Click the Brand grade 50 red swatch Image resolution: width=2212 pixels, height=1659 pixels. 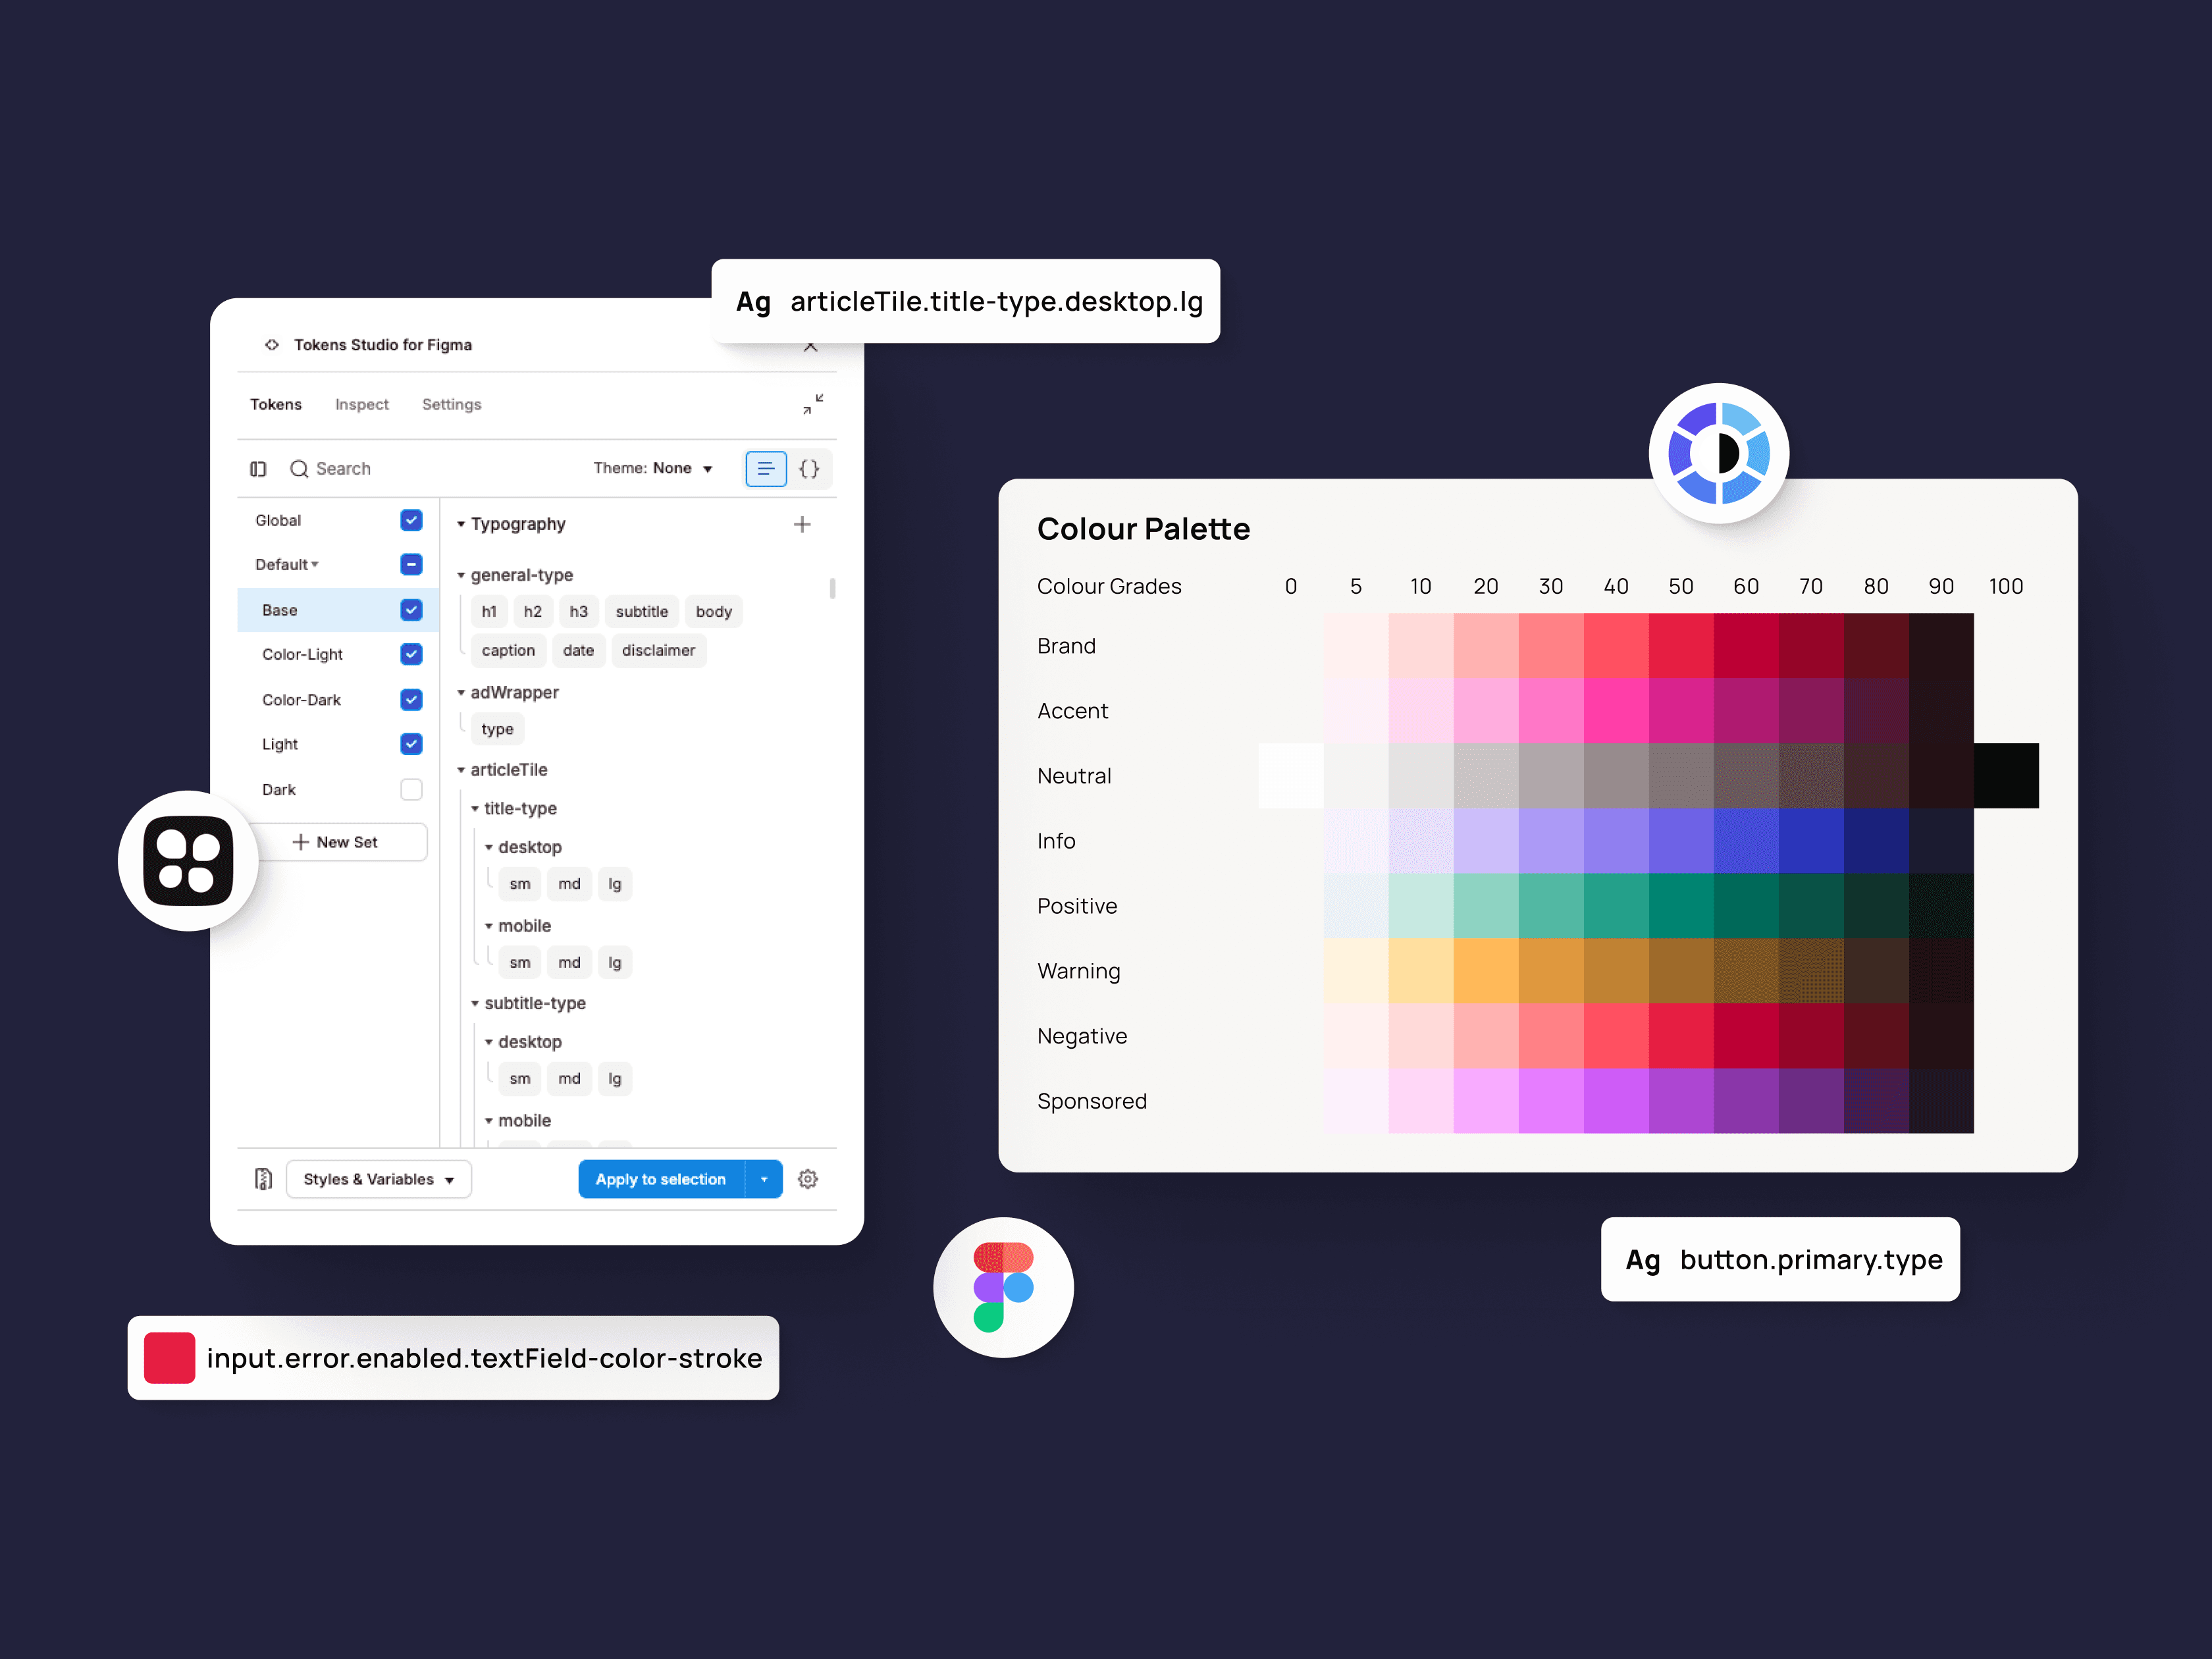click(x=1681, y=646)
